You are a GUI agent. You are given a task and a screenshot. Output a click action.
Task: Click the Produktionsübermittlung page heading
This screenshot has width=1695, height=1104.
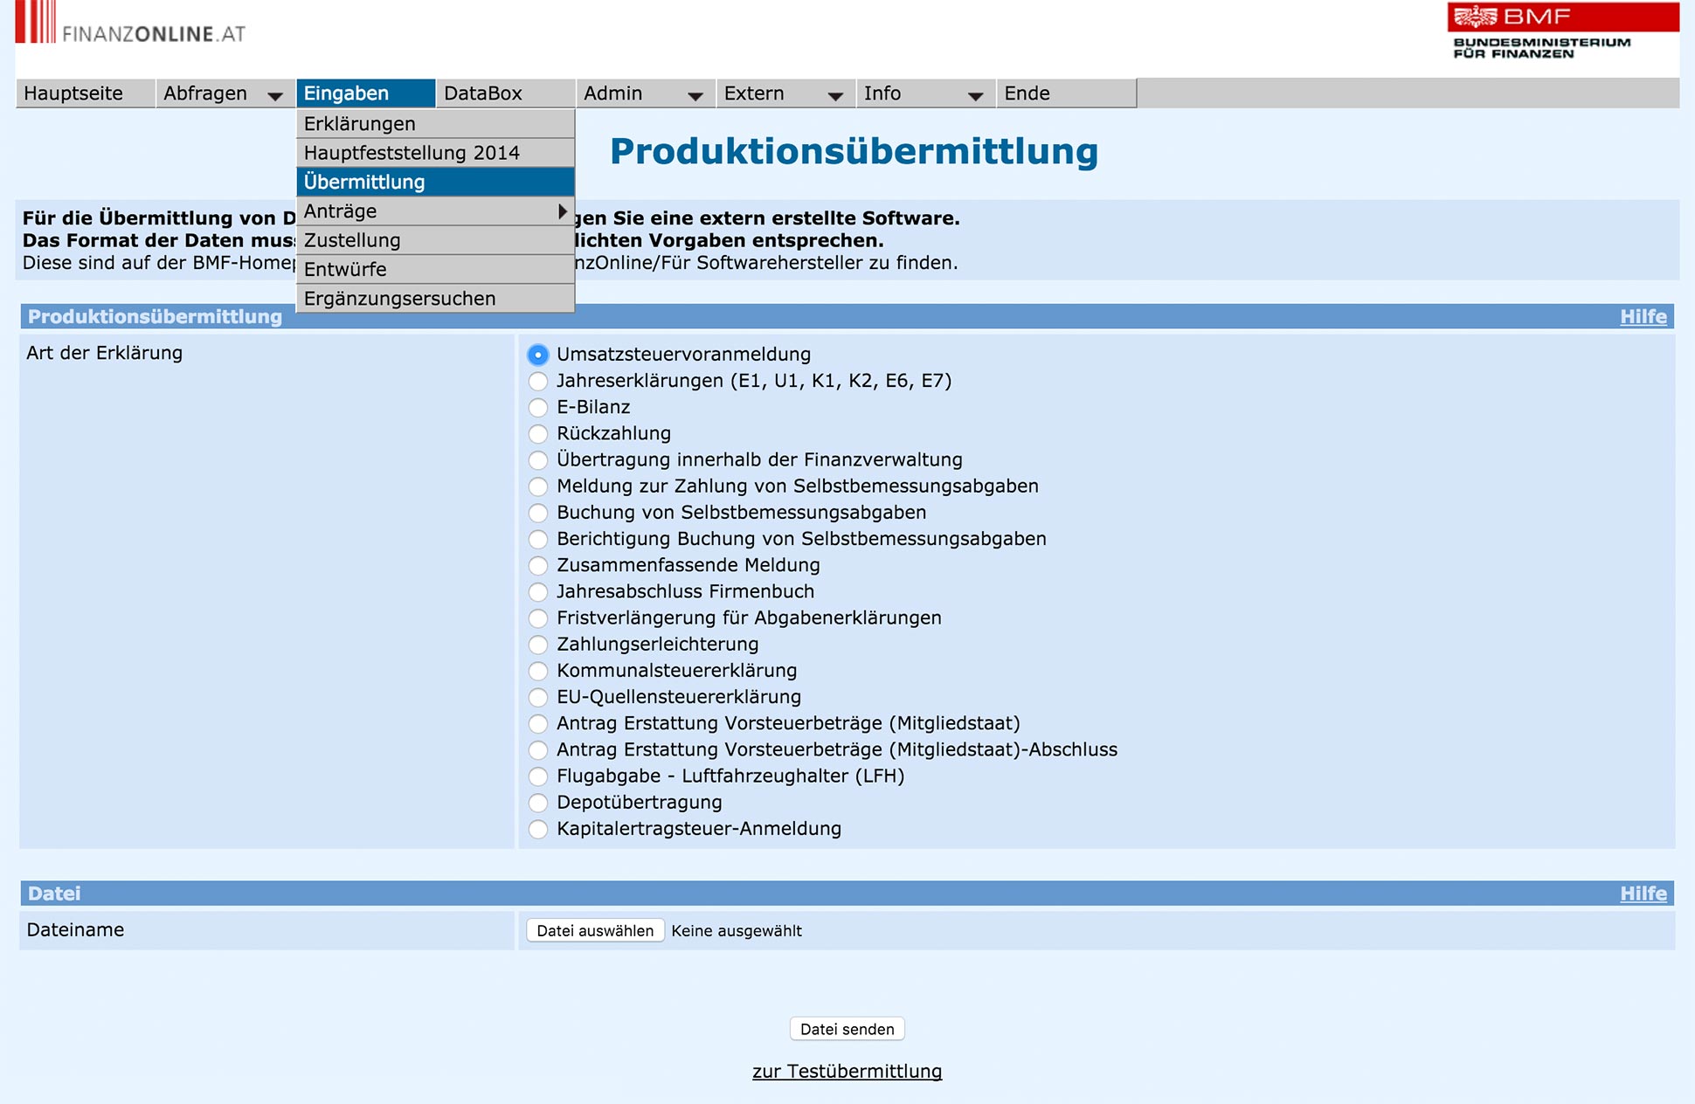click(854, 151)
